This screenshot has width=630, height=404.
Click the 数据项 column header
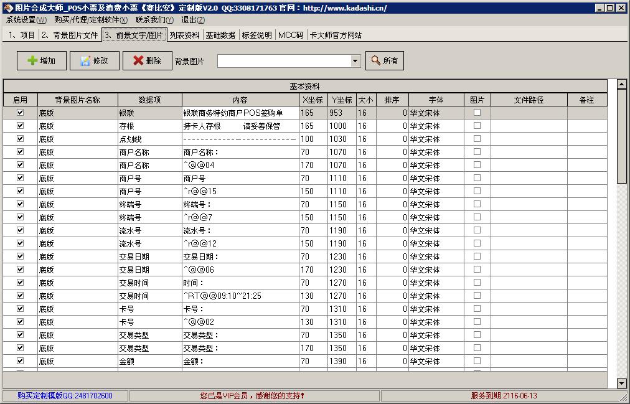(x=150, y=100)
